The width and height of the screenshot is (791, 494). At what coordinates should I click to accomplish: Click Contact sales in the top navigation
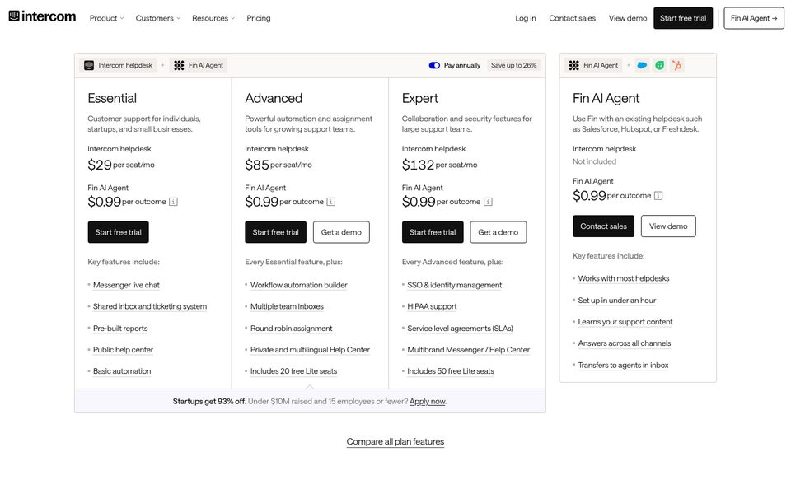[x=572, y=18]
